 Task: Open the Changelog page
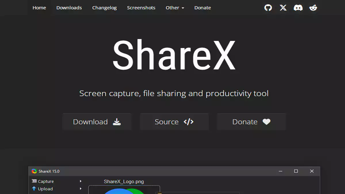pyautogui.click(x=104, y=8)
